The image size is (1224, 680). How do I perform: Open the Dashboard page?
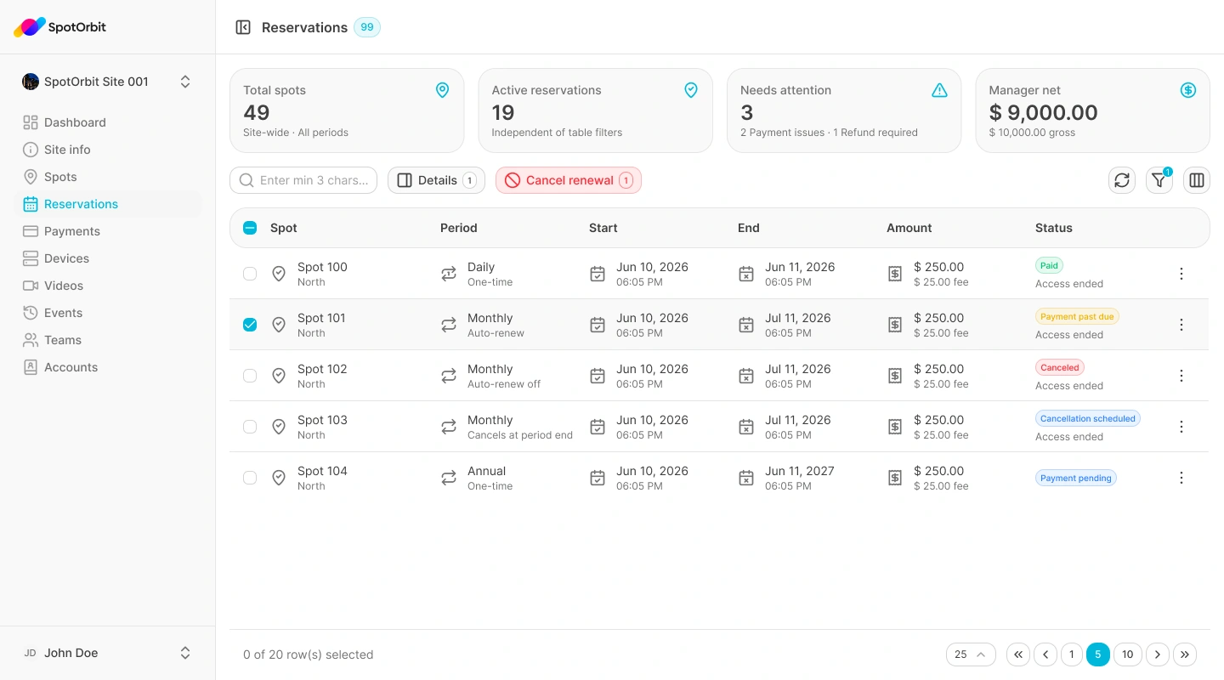(107, 122)
